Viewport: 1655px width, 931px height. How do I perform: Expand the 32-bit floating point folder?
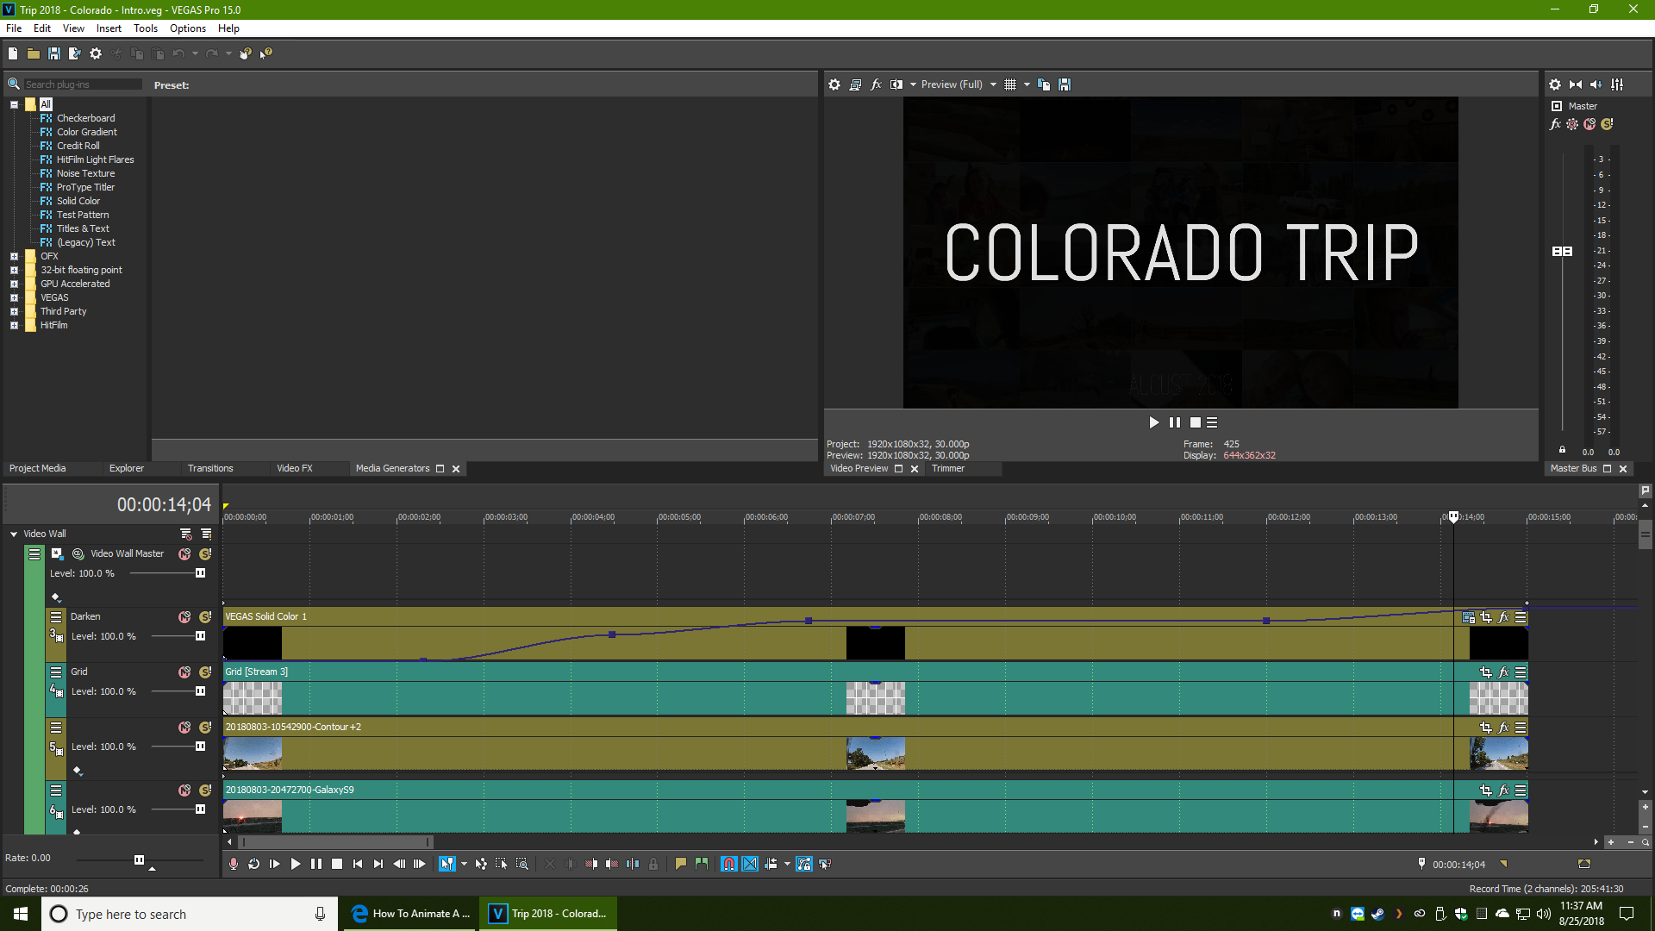pyautogui.click(x=14, y=270)
